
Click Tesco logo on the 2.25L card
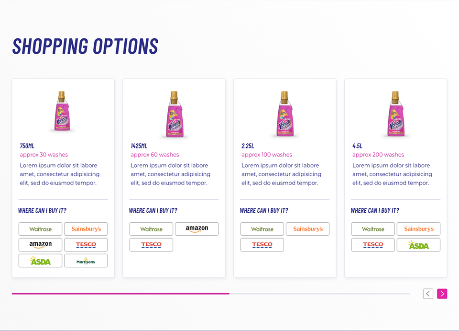[x=262, y=245]
